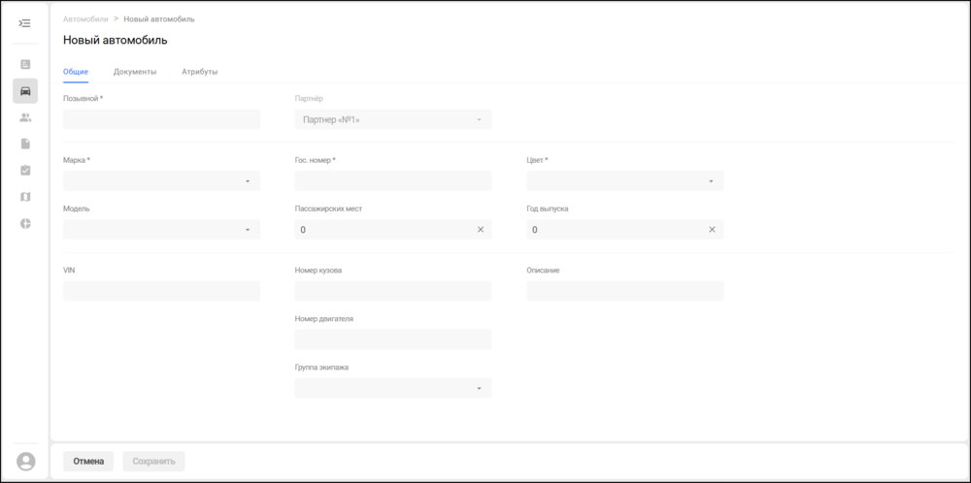Viewport: 971px width, 483px height.
Task: Open the people/drivers sidebar icon
Action: click(25, 117)
